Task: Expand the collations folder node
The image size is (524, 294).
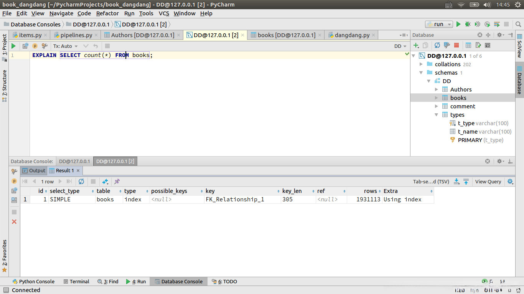Action: click(x=421, y=64)
